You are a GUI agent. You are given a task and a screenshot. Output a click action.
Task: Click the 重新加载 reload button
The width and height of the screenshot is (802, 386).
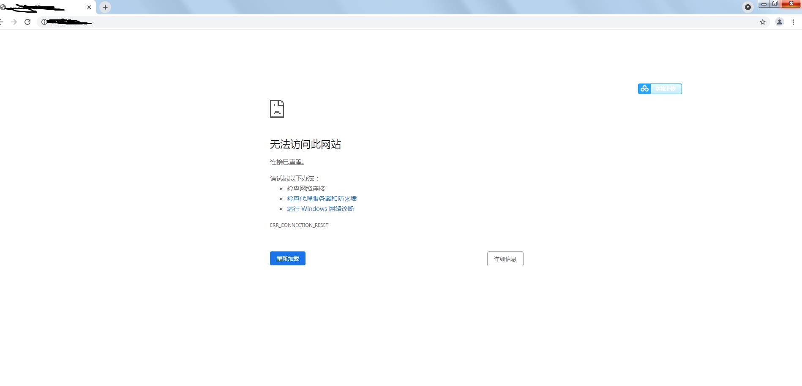tap(287, 258)
